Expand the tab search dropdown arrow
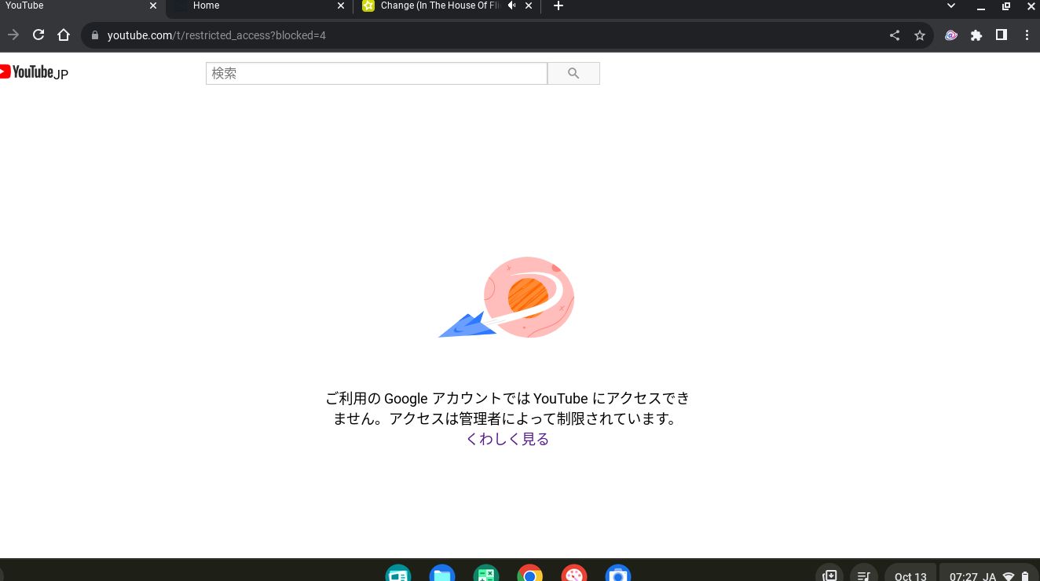Image resolution: width=1040 pixels, height=581 pixels. [951, 6]
